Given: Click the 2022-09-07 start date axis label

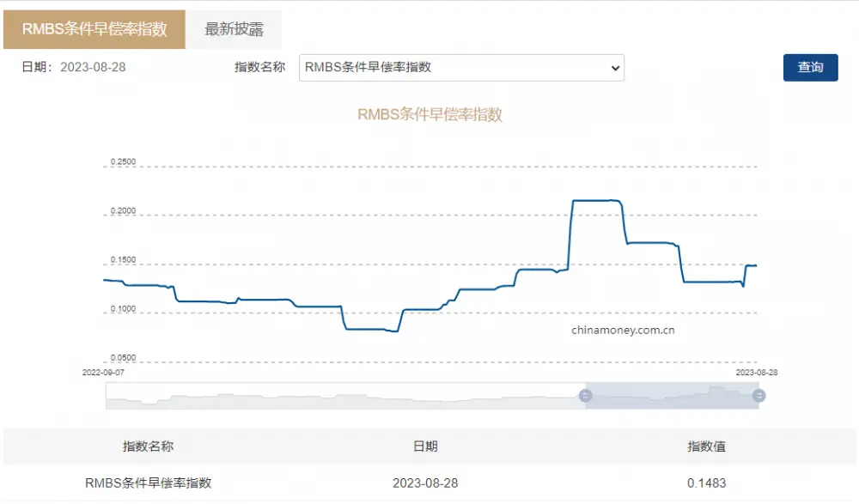Looking at the screenshot, I should 103,373.
